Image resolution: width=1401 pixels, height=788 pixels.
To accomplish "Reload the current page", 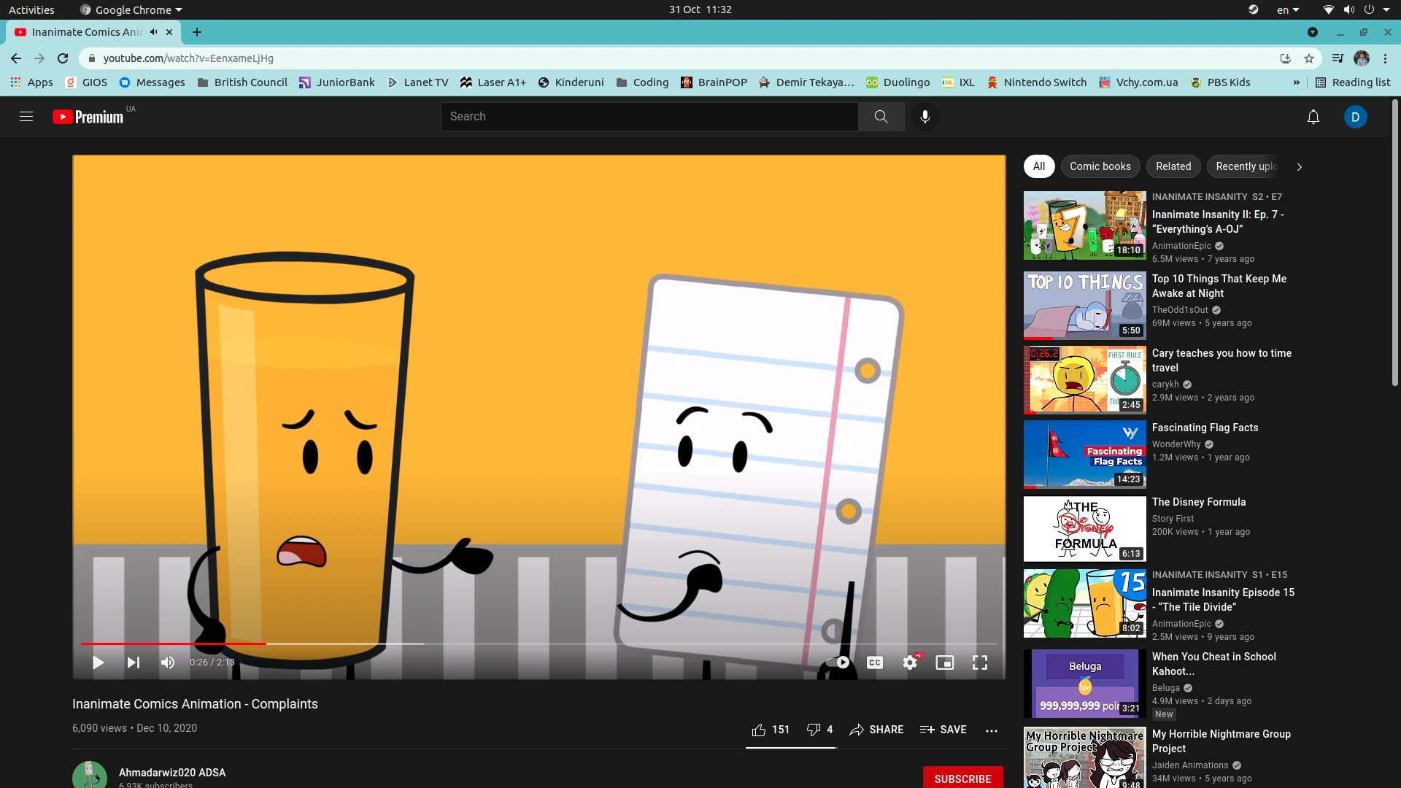I will pyautogui.click(x=63, y=58).
